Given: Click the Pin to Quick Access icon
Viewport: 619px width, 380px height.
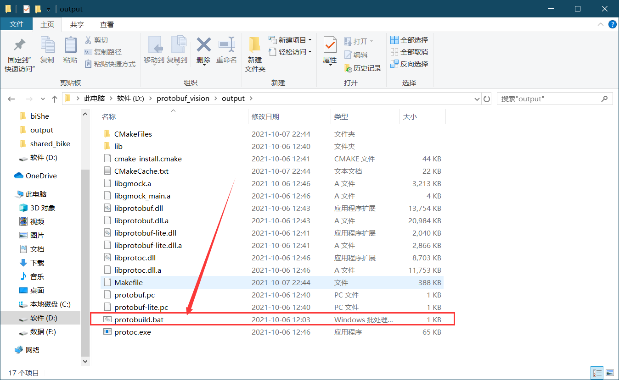Looking at the screenshot, I should (x=19, y=50).
